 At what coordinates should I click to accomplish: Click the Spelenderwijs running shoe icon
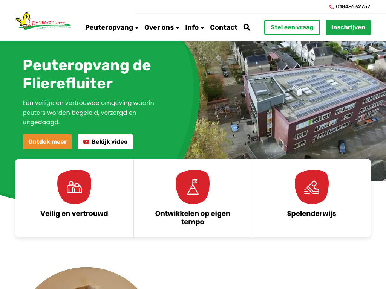312,187
